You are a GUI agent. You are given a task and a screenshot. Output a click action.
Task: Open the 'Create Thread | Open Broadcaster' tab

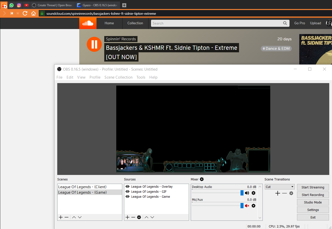point(52,5)
